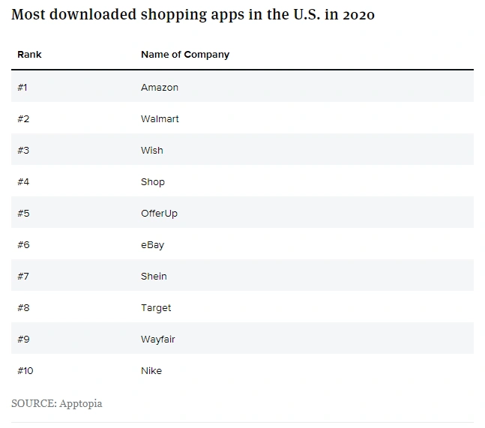Click the Shop table entry

(153, 182)
